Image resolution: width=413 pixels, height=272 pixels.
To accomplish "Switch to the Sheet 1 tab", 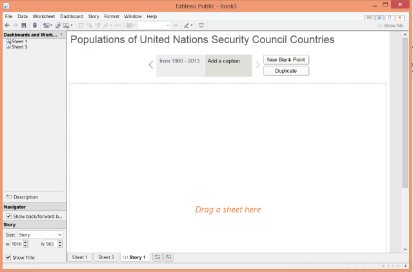I will click(80, 257).
